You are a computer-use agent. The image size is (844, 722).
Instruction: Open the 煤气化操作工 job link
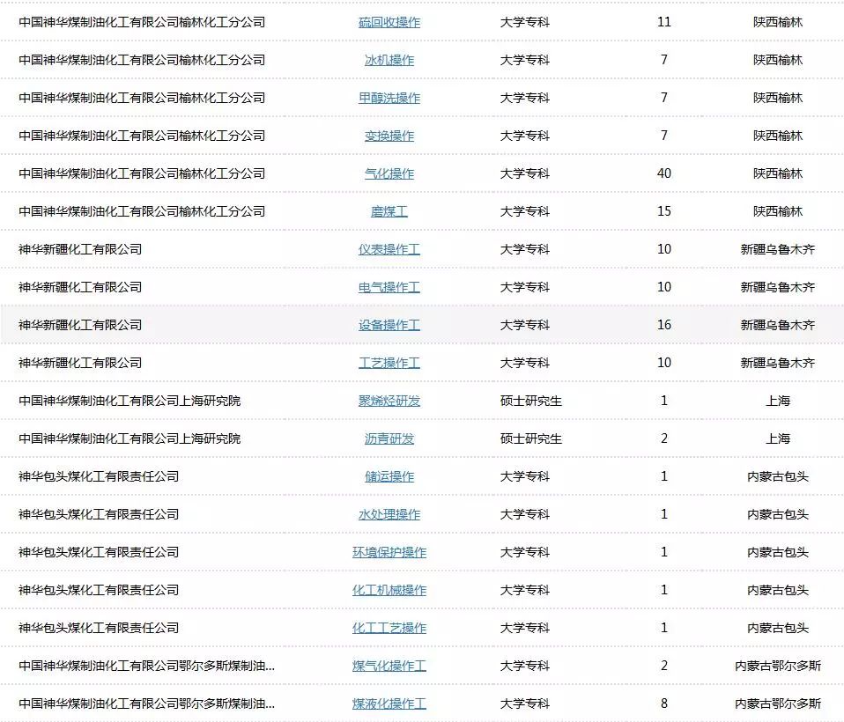click(389, 666)
